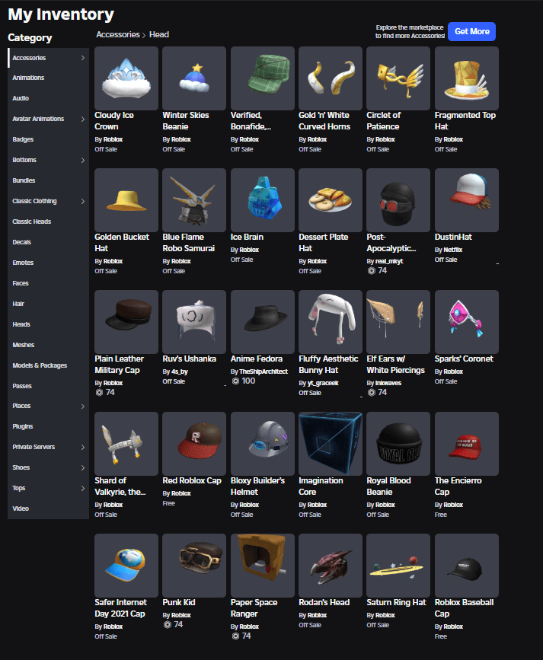Select the Circlet of Patience image
543x660 pixels.
(x=398, y=78)
